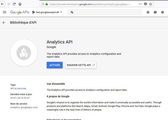The height and width of the screenshot is (120, 168).
Task: Open the Pocket save icon
Action: pos(145,4)
